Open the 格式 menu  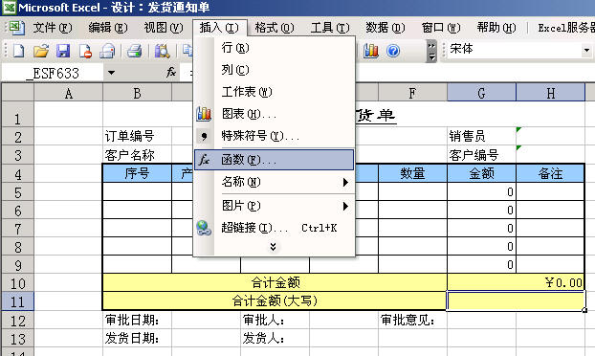pos(275,28)
